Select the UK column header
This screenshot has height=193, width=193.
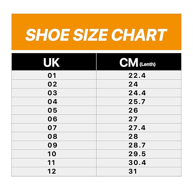52,63
